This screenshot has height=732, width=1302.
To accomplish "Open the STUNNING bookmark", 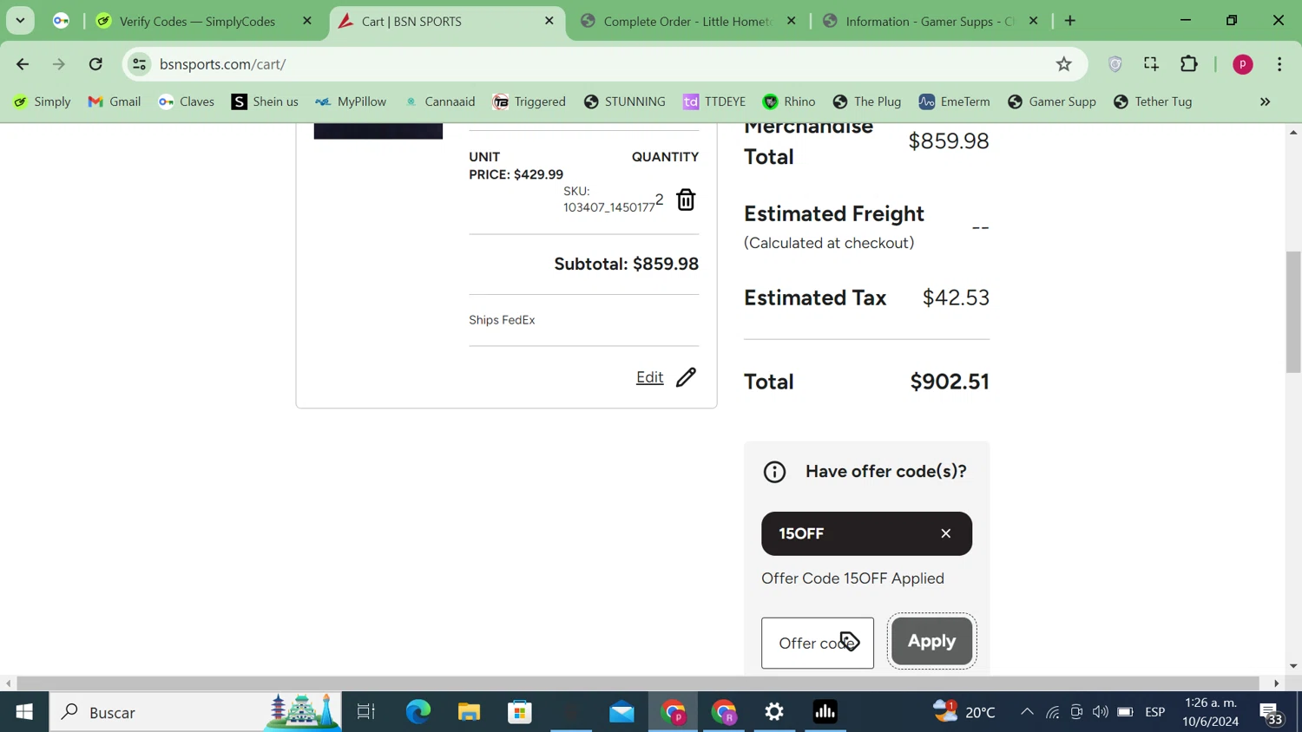I will pyautogui.click(x=625, y=101).
